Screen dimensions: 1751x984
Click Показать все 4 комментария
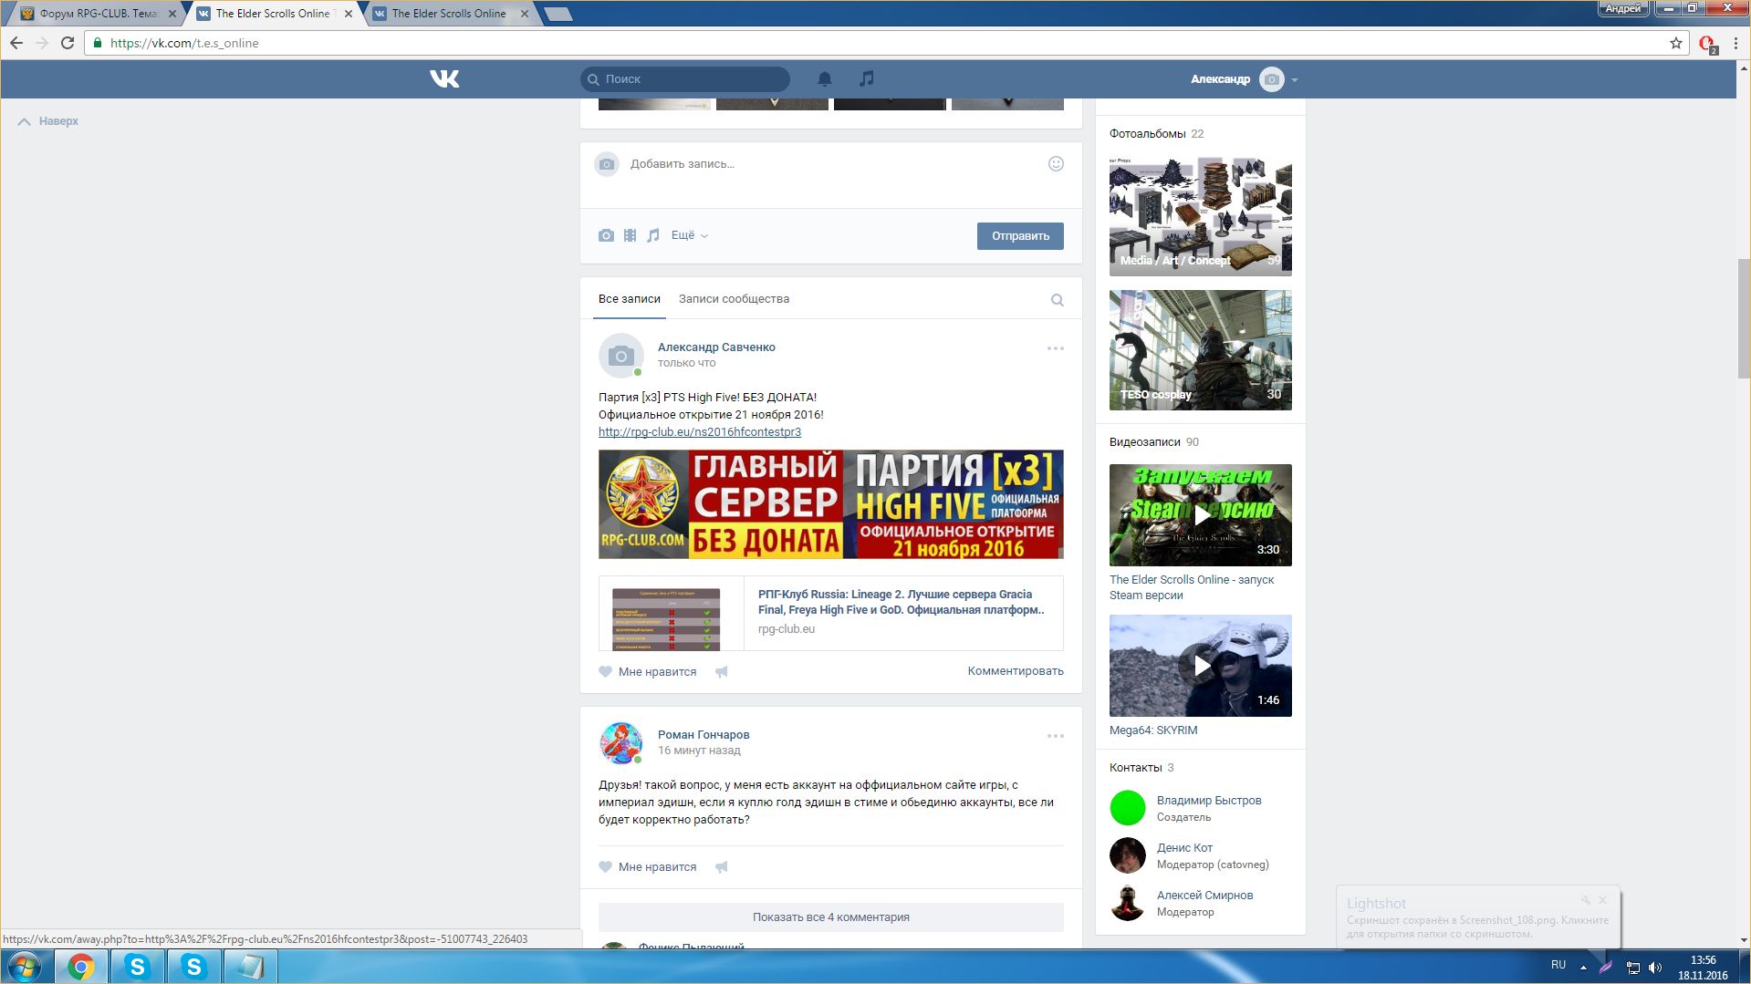pyautogui.click(x=831, y=917)
